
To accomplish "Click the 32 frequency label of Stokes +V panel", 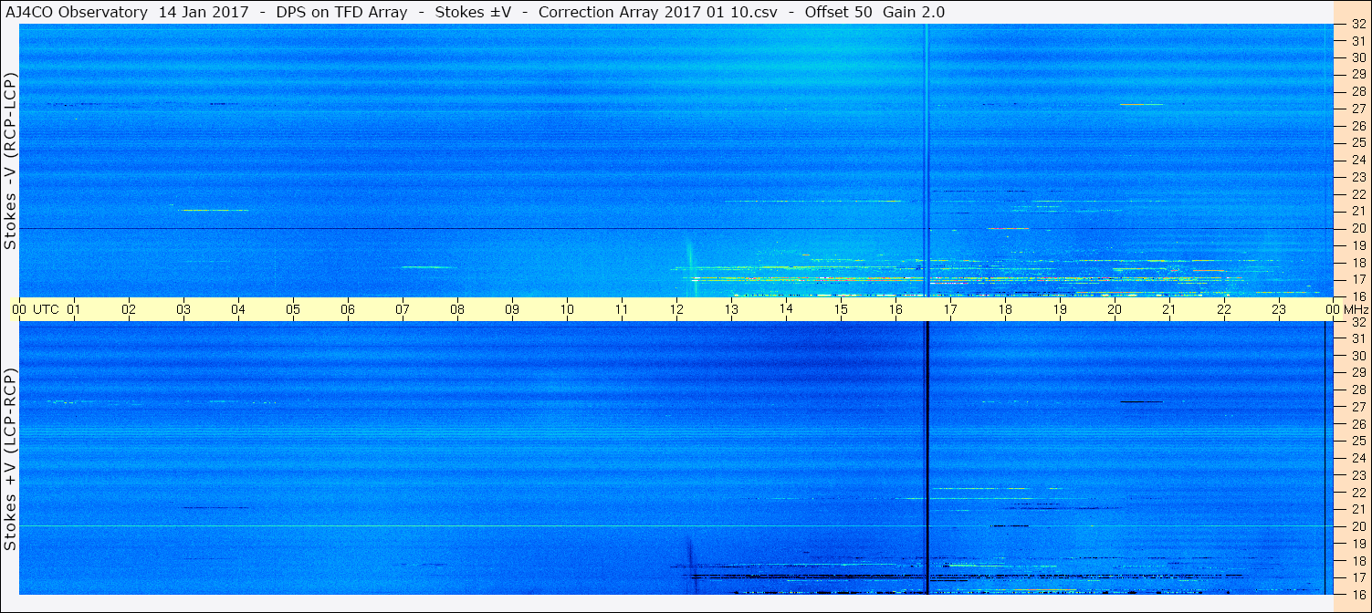I will coord(1358,322).
